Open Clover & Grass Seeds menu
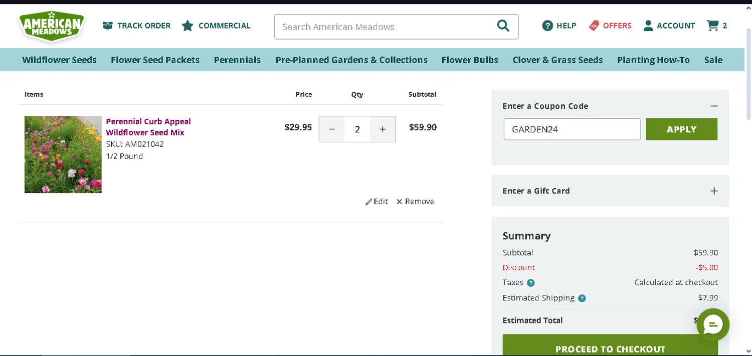This screenshot has height=356, width=752. [557, 60]
